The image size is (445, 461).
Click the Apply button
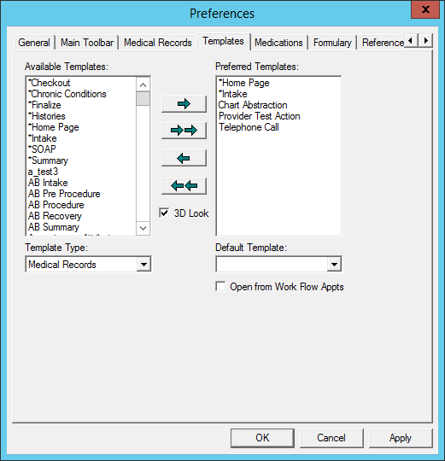401,438
